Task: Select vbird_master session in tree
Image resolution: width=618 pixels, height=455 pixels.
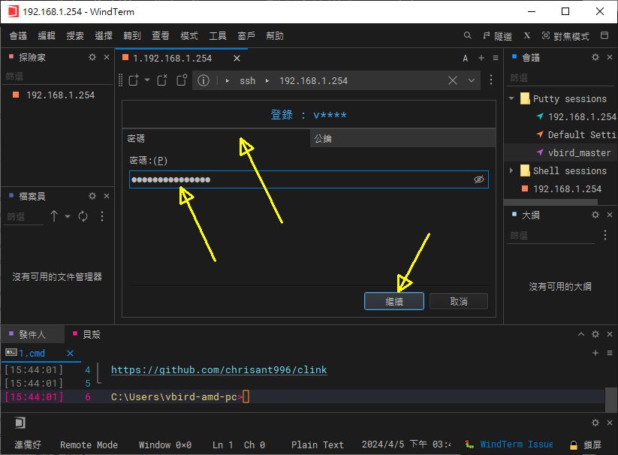Action: point(579,152)
